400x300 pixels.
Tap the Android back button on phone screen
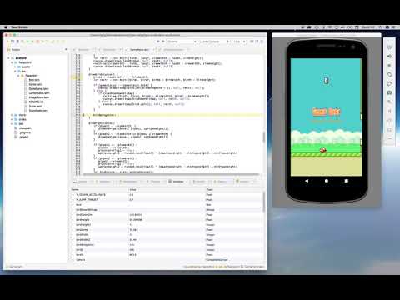(x=307, y=181)
